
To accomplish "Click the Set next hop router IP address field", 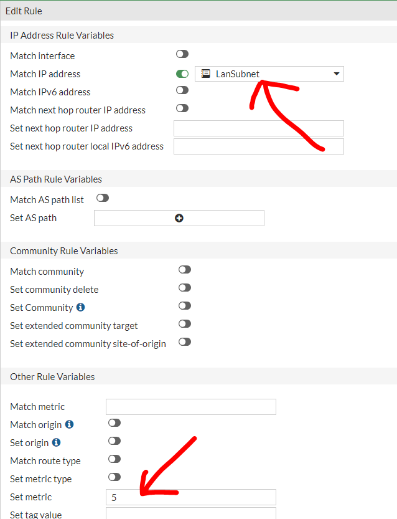I will tap(258, 128).
